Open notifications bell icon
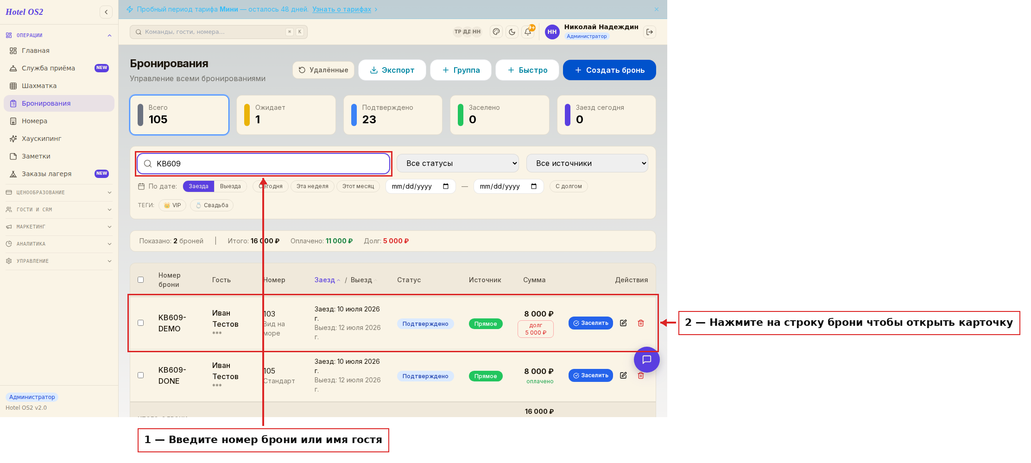This screenshot has width=1031, height=463. coord(528,32)
